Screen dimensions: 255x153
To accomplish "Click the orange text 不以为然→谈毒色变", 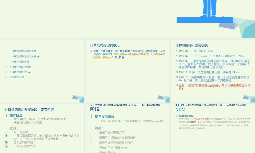I will coord(125,54).
